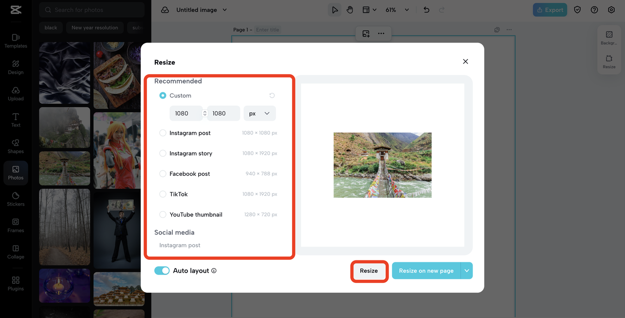This screenshot has width=625, height=318.
Task: Click the height input field
Action: [x=224, y=113]
